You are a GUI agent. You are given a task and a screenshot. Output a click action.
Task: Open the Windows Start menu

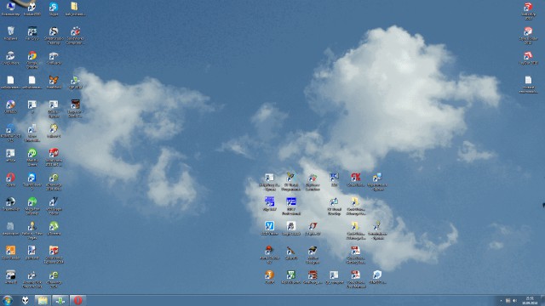[8, 300]
